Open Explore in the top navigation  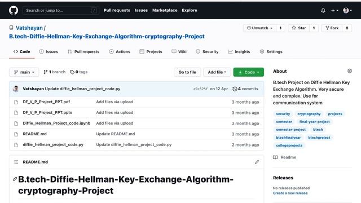(190, 10)
